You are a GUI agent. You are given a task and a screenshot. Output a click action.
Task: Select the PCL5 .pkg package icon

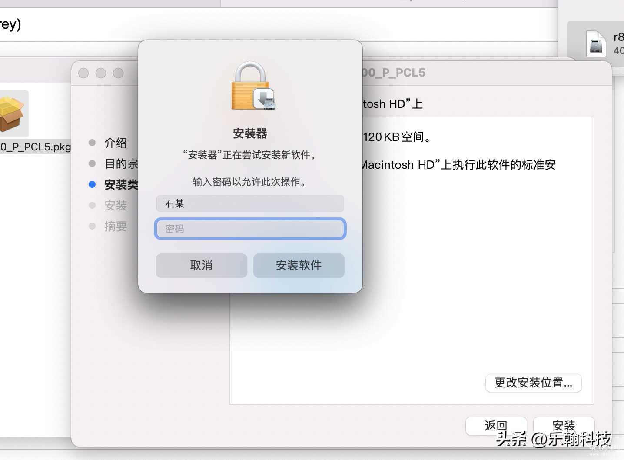pos(12,114)
